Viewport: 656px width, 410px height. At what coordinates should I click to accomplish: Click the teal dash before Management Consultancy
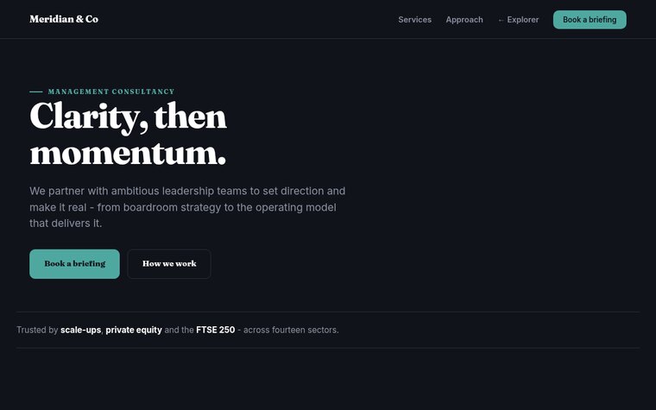pyautogui.click(x=36, y=91)
